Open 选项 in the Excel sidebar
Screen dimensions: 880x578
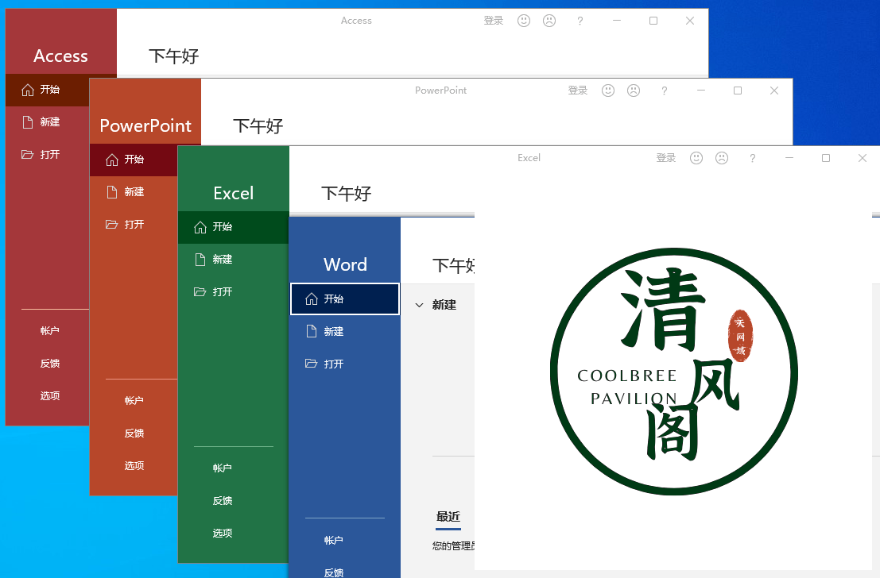point(223,534)
